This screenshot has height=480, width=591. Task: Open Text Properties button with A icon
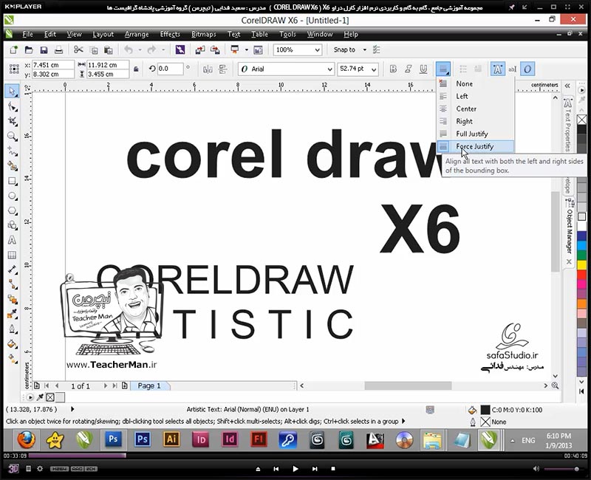coord(497,69)
